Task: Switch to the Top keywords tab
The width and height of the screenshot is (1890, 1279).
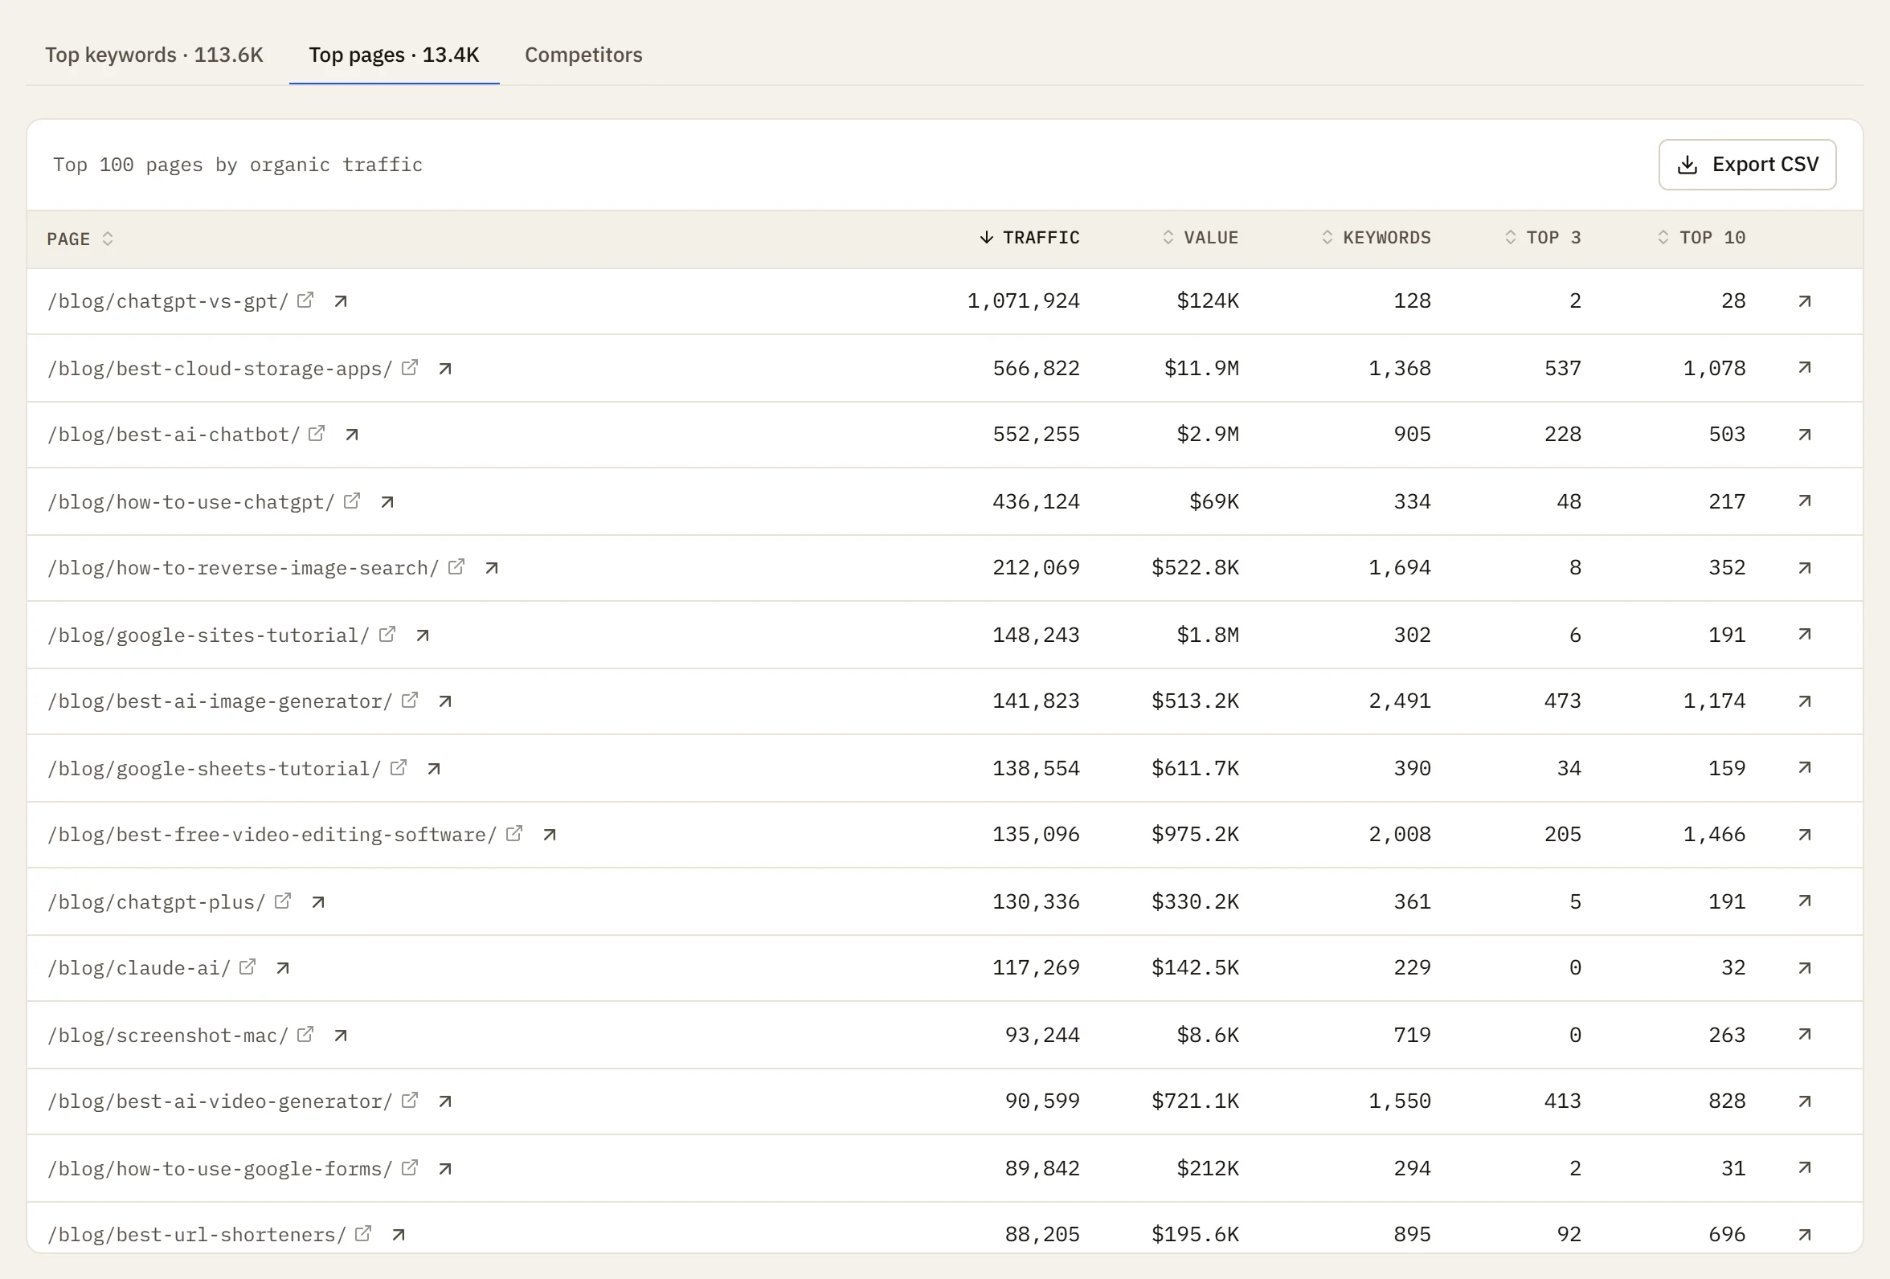Action: (153, 55)
